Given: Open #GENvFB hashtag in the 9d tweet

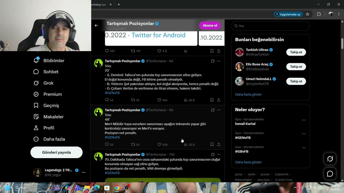Looking at the screenshot, I should pyautogui.click(x=112, y=137).
